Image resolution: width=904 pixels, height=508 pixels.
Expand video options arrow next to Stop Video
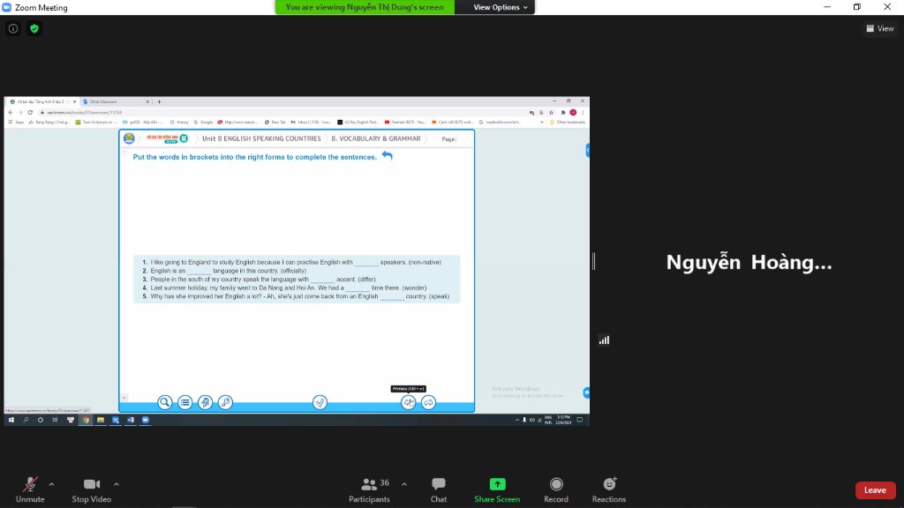coord(117,484)
